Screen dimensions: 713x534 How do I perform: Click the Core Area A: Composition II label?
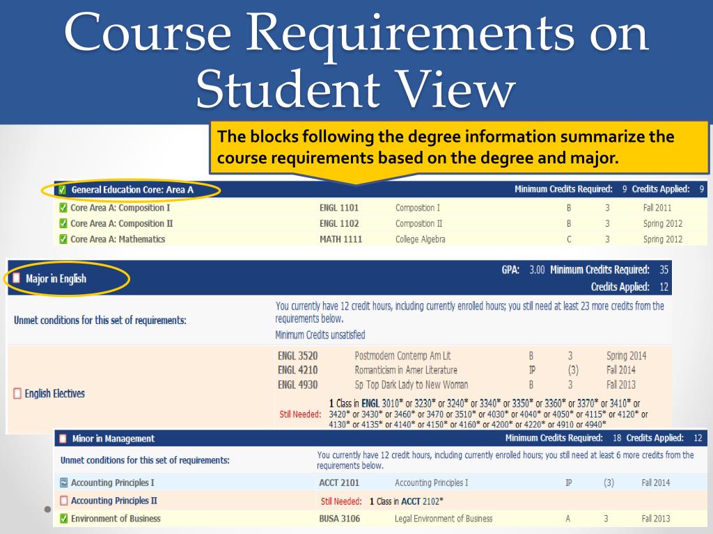(x=121, y=223)
